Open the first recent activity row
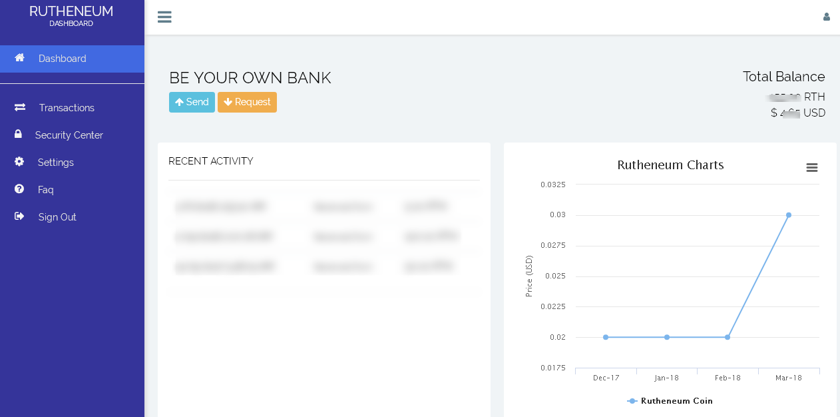This screenshot has width=840, height=417. pyautogui.click(x=323, y=207)
